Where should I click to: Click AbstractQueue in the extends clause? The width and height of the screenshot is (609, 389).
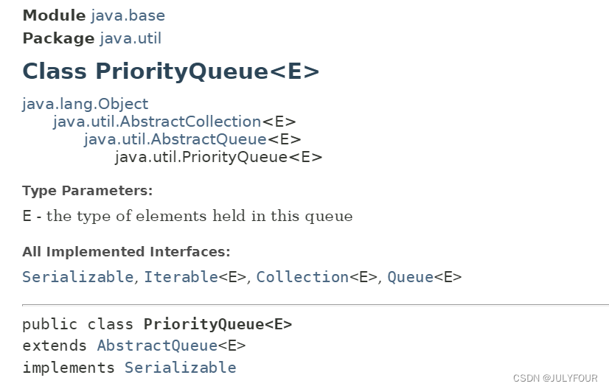click(156, 346)
